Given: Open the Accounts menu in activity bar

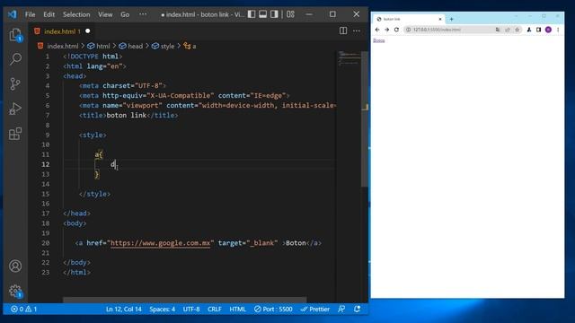Looking at the screenshot, I should pos(15,266).
